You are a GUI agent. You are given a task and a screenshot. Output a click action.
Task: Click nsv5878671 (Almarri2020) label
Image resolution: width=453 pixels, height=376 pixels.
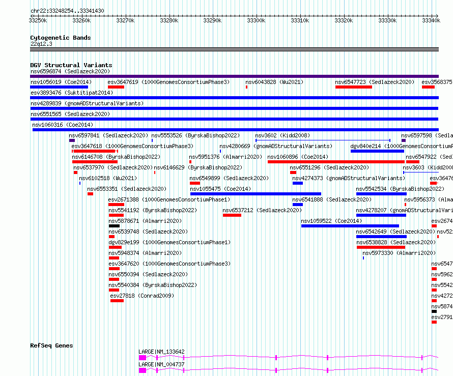(x=146, y=221)
